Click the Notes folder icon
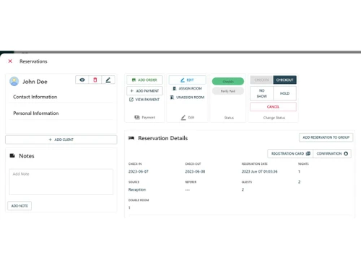This screenshot has height=271, width=361. [x=12, y=156]
